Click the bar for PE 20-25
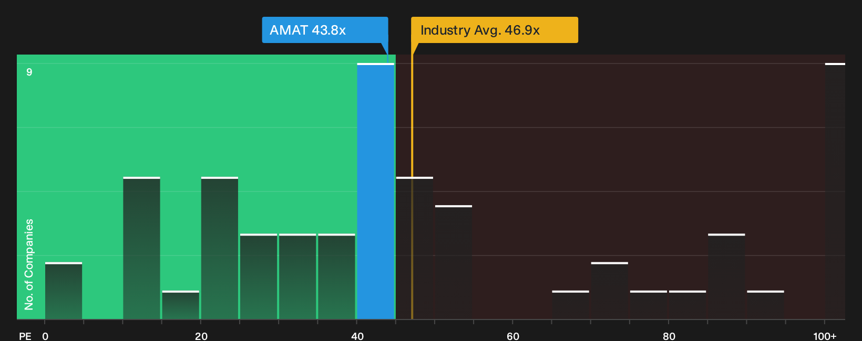Screen dimensions: 862x341 click(x=220, y=248)
